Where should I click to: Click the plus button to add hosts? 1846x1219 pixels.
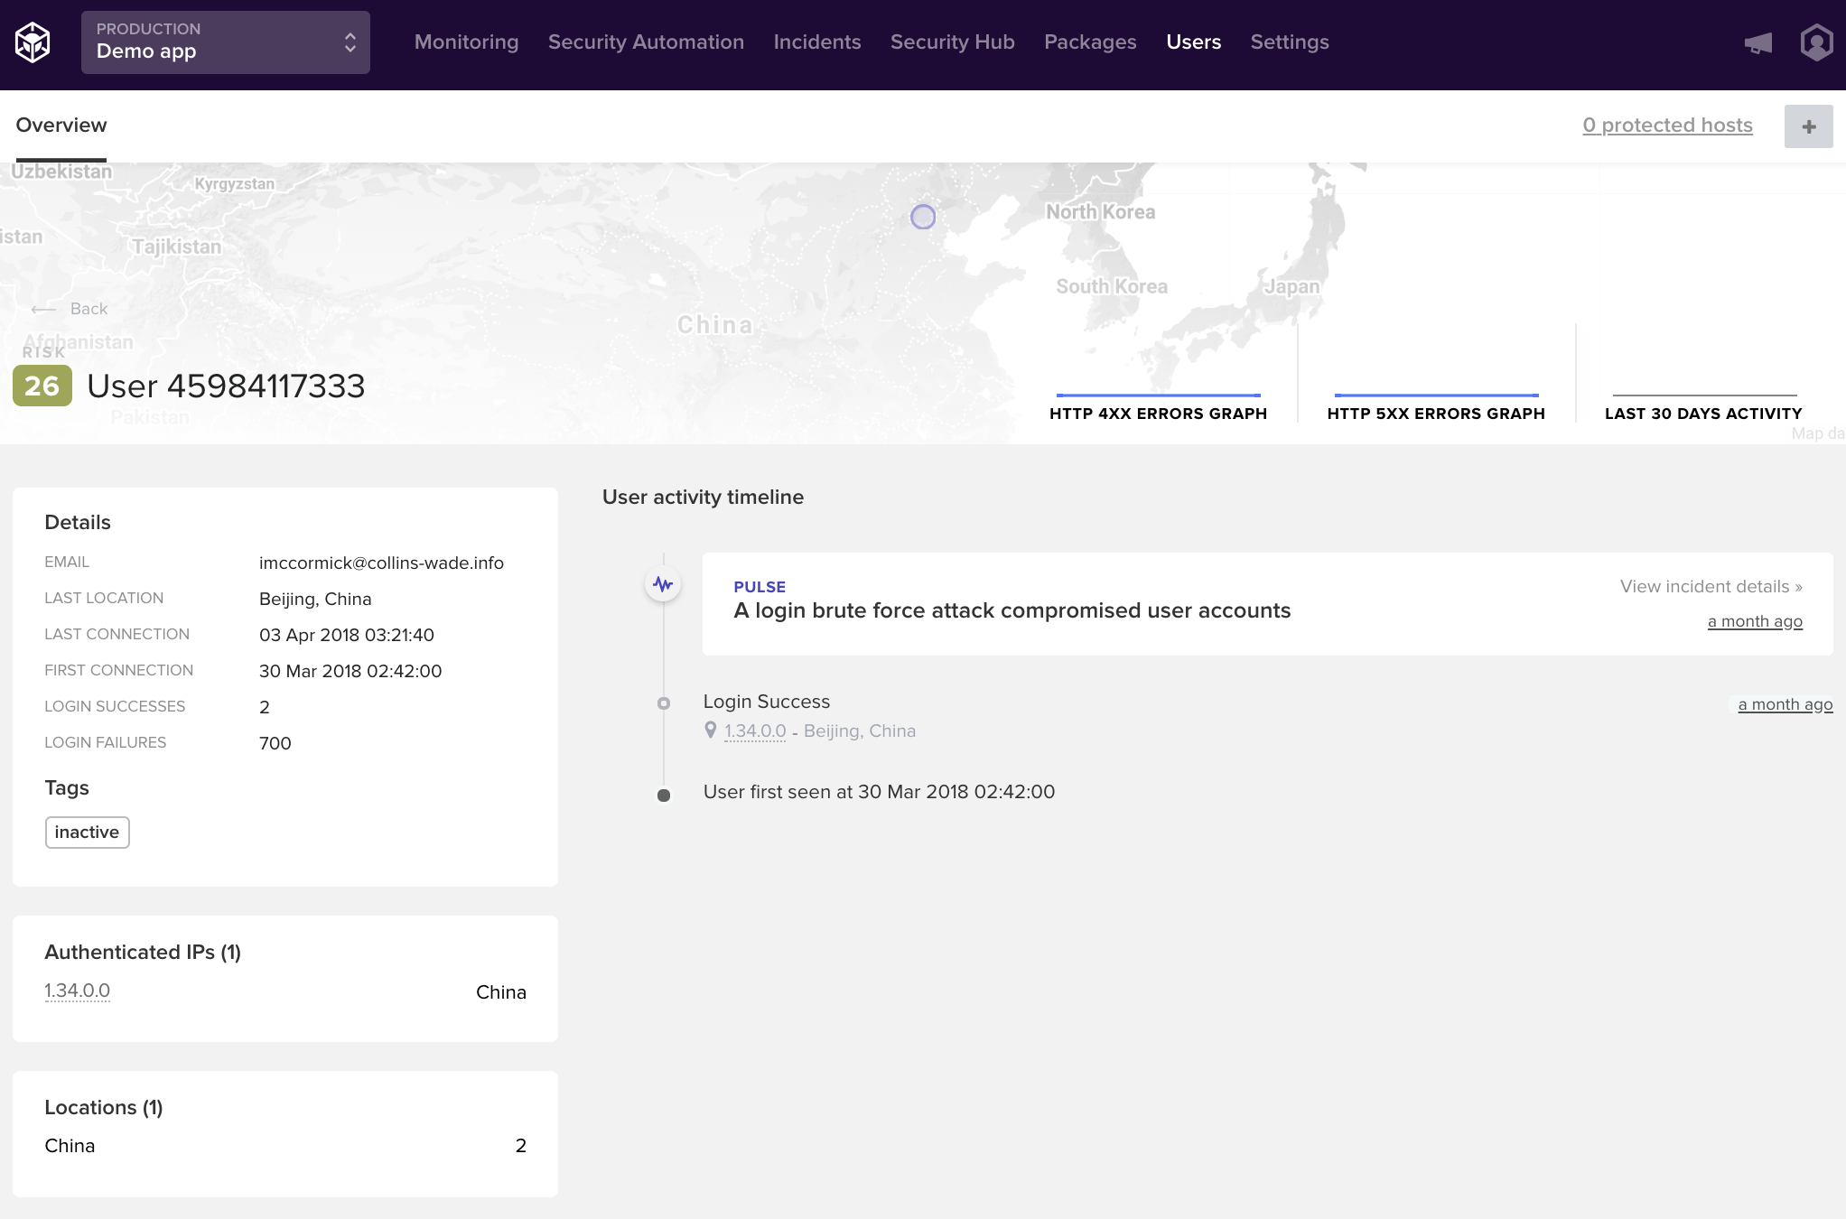(x=1808, y=126)
